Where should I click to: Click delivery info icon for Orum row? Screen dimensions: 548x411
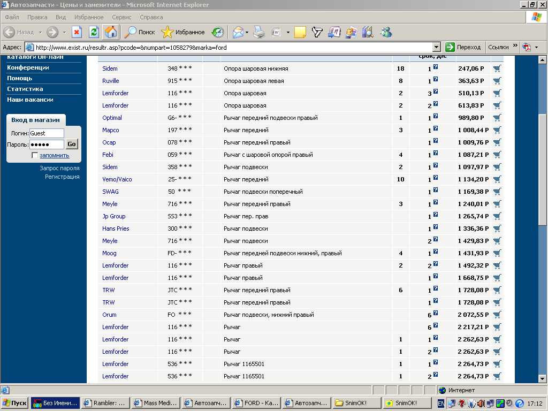(436, 314)
